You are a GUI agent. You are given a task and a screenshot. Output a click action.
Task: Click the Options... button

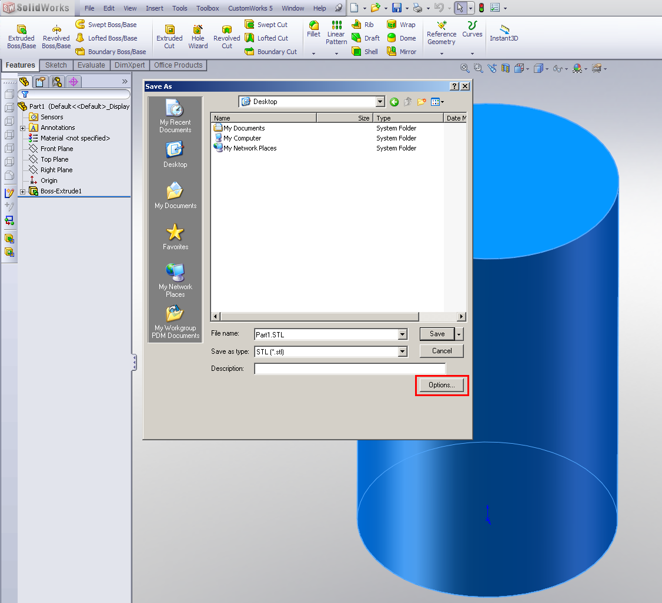click(442, 385)
